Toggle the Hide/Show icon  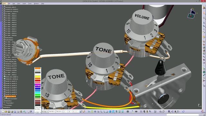(x=119, y=112)
